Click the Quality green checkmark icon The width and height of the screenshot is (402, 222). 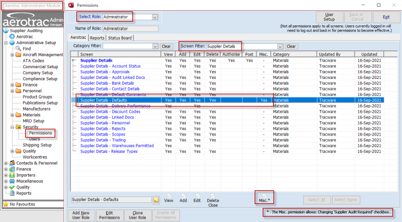click(12, 187)
